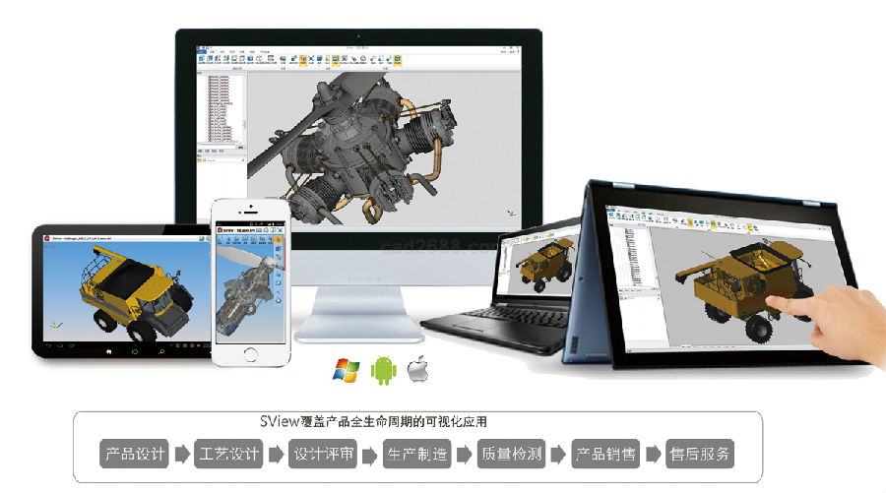The image size is (886, 493).
Task: Click the 工艺设计 stage button
Action: click(x=228, y=455)
